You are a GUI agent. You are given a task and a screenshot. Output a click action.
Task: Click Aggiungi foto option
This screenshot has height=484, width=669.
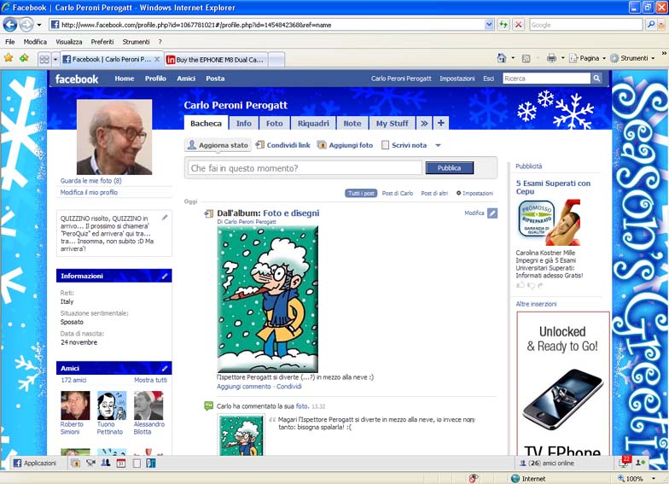pyautogui.click(x=345, y=145)
